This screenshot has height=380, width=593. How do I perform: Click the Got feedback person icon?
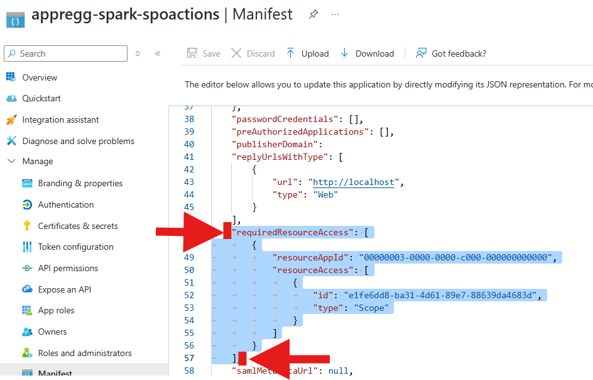pos(421,53)
